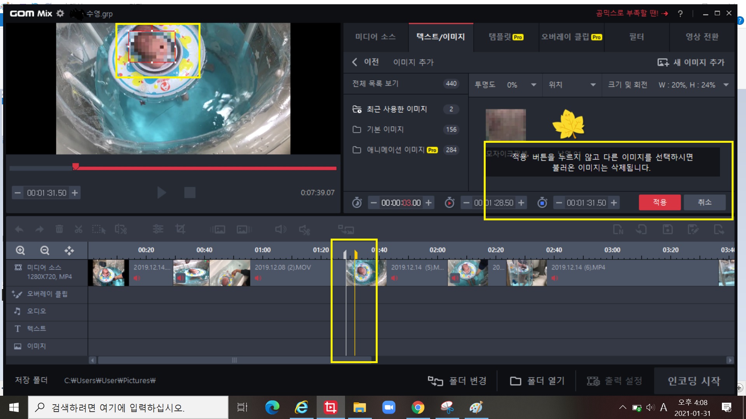This screenshot has width=746, height=419.
Task: Fit the timeline to window icon
Action: (69, 251)
